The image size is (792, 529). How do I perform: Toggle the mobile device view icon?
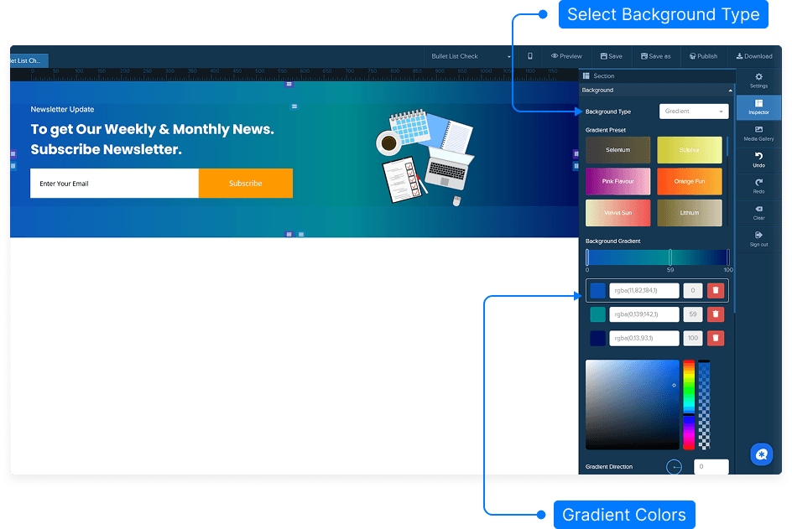(x=530, y=56)
